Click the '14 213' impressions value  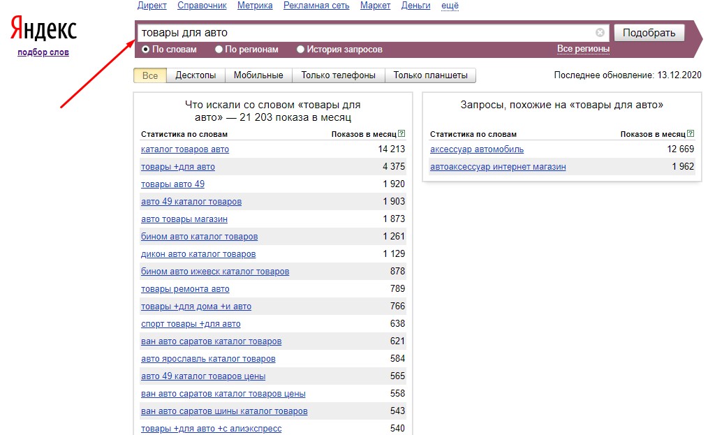(x=392, y=149)
